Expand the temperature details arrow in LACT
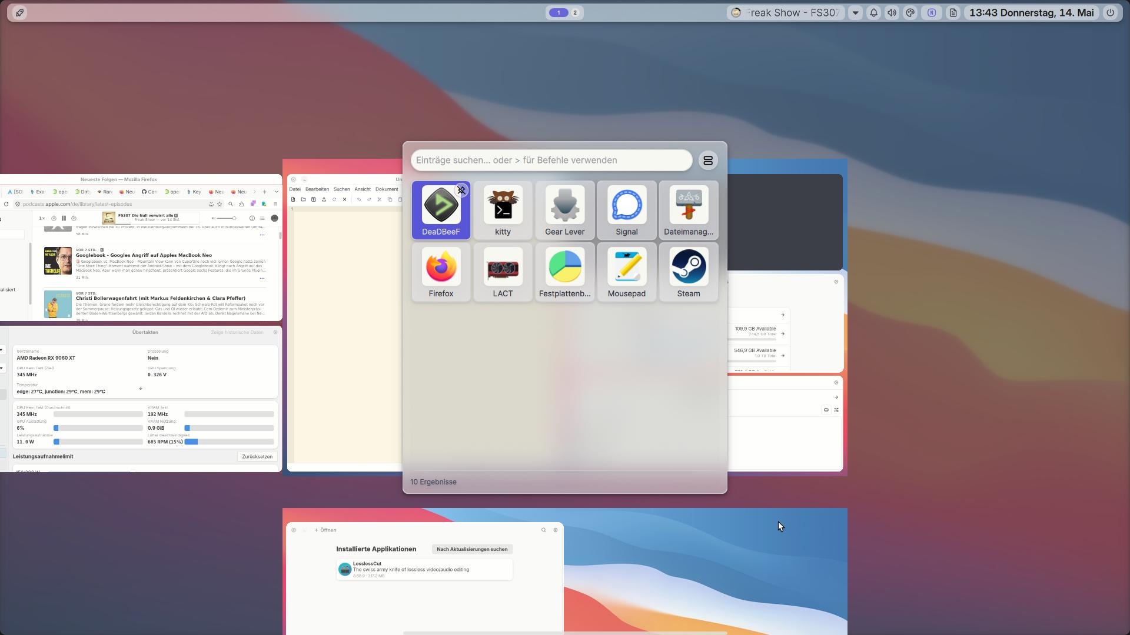The image size is (1130, 635). [x=140, y=389]
